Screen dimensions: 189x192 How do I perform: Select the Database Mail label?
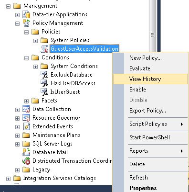coord(50,152)
